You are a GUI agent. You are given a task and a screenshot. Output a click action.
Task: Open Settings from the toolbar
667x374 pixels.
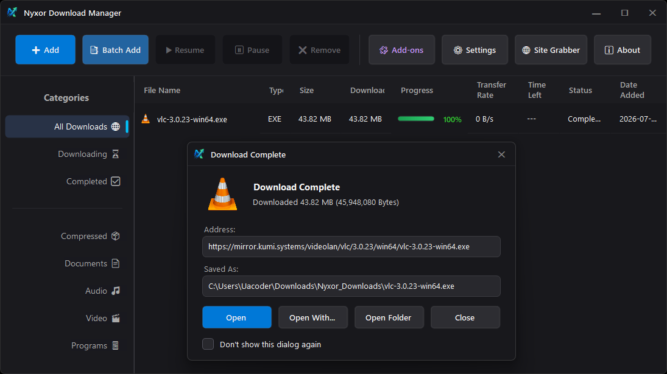click(x=475, y=50)
